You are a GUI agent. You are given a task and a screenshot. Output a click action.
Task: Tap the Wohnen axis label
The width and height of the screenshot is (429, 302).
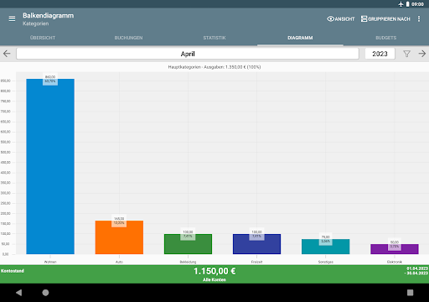tap(50, 262)
